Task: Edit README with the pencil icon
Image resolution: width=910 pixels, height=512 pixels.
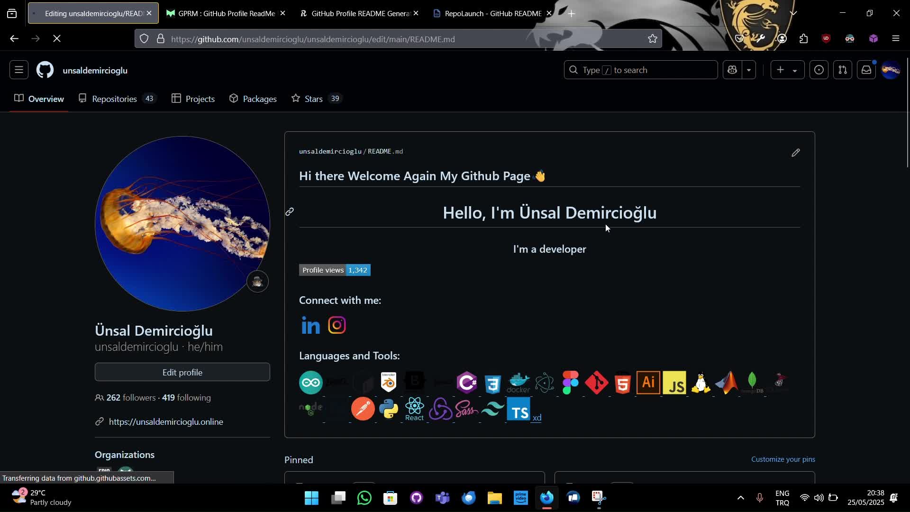Action: click(796, 153)
